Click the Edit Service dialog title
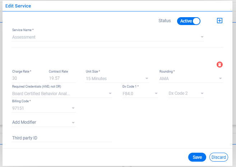 (x=18, y=6)
